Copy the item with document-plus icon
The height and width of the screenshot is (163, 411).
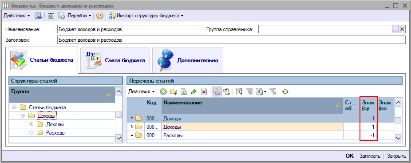click(x=184, y=91)
